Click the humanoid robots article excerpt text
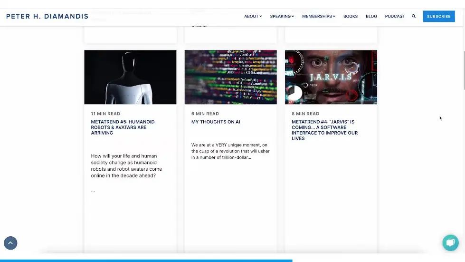The image size is (465, 262). coord(126,165)
